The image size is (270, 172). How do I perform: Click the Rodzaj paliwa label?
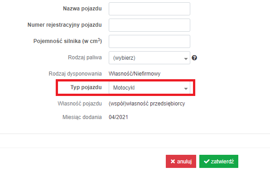[85, 57]
